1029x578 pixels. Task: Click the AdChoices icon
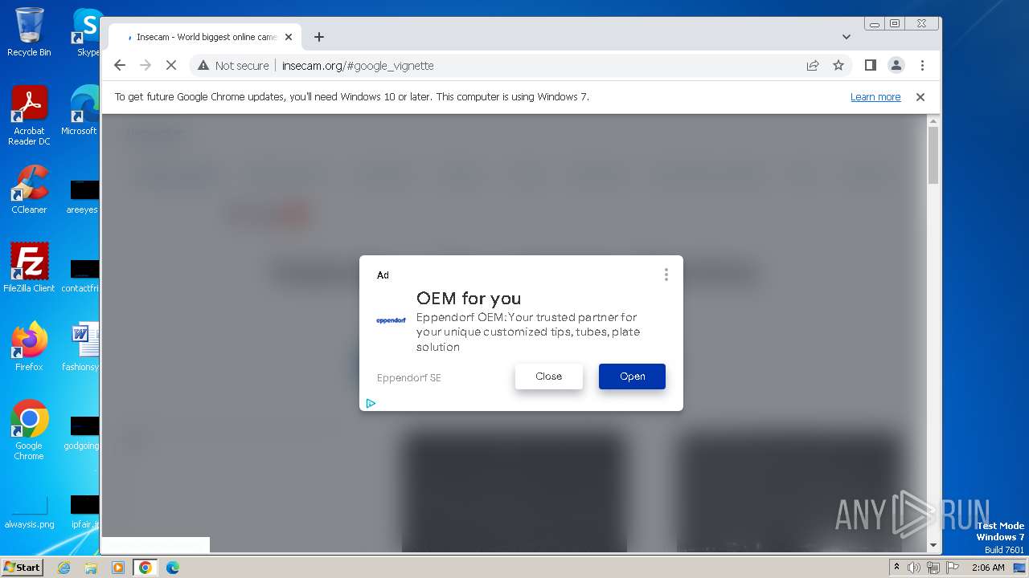click(371, 403)
